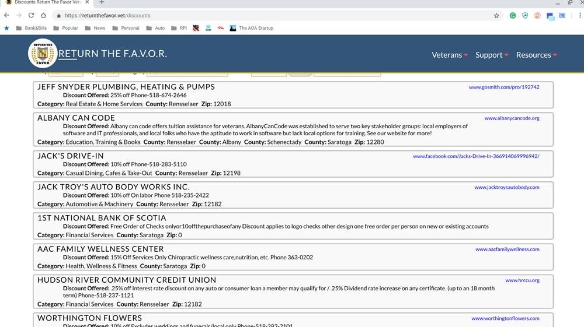The height and width of the screenshot is (327, 584).
Task: Open a new browser tab
Action: (101, 2)
